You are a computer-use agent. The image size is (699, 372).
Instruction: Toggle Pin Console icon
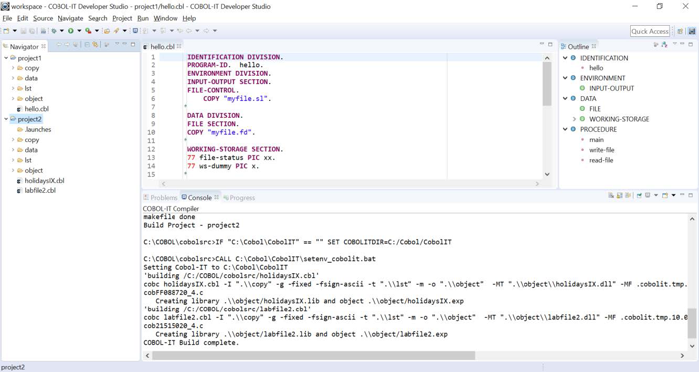[x=639, y=195]
